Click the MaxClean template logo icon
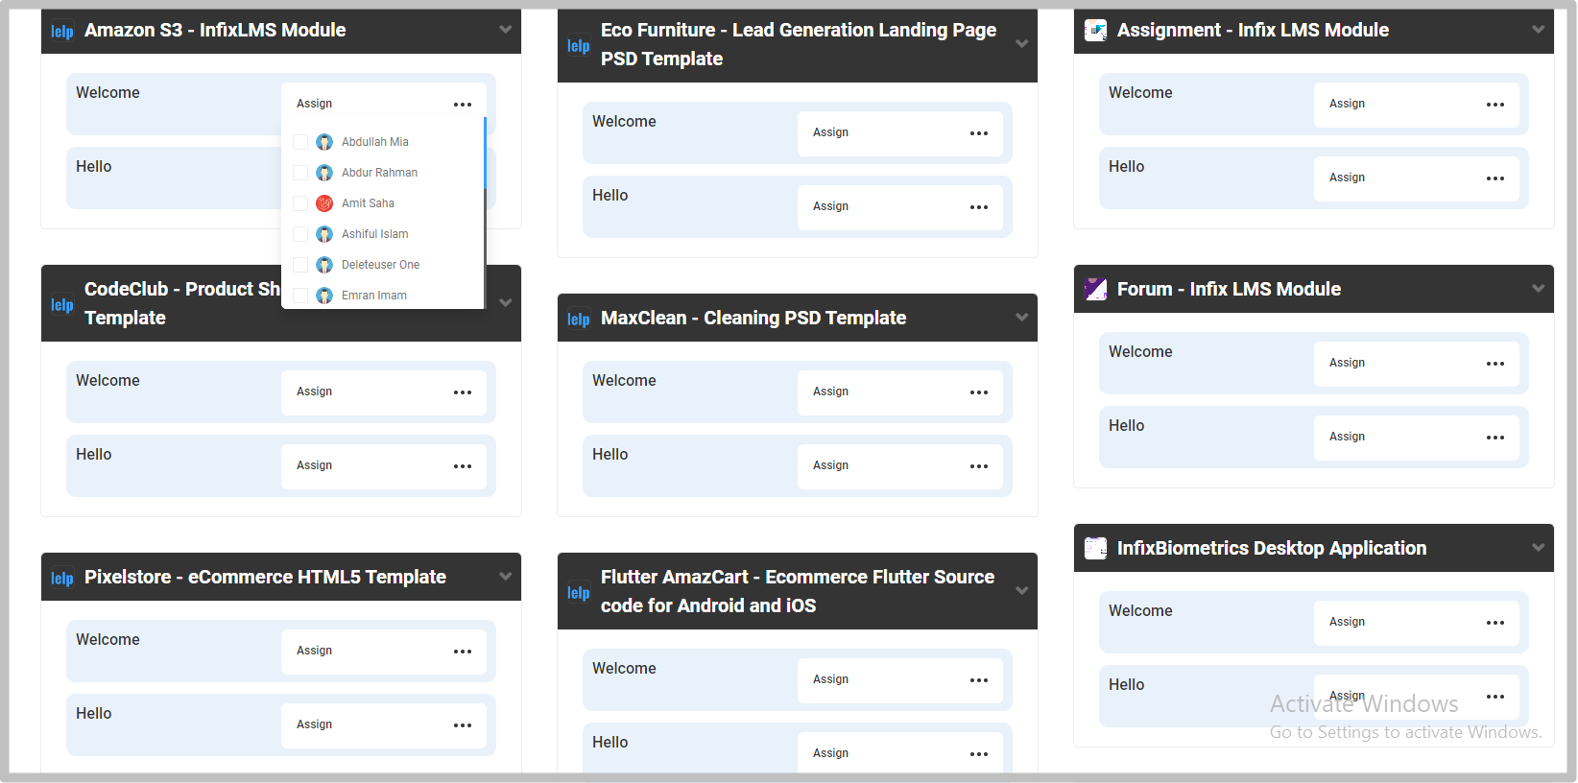Image resolution: width=1578 pixels, height=783 pixels. tap(579, 319)
